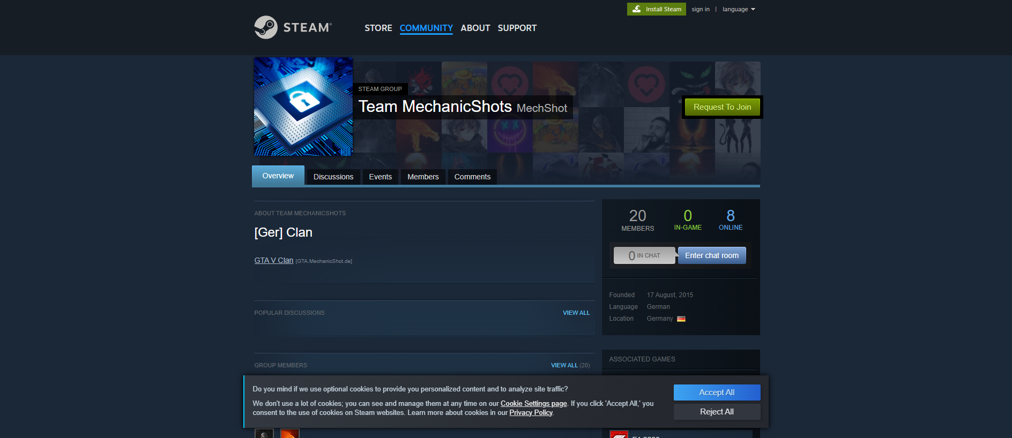
Task: Click the [GTA.MechanicShot.de] text
Action: [324, 261]
